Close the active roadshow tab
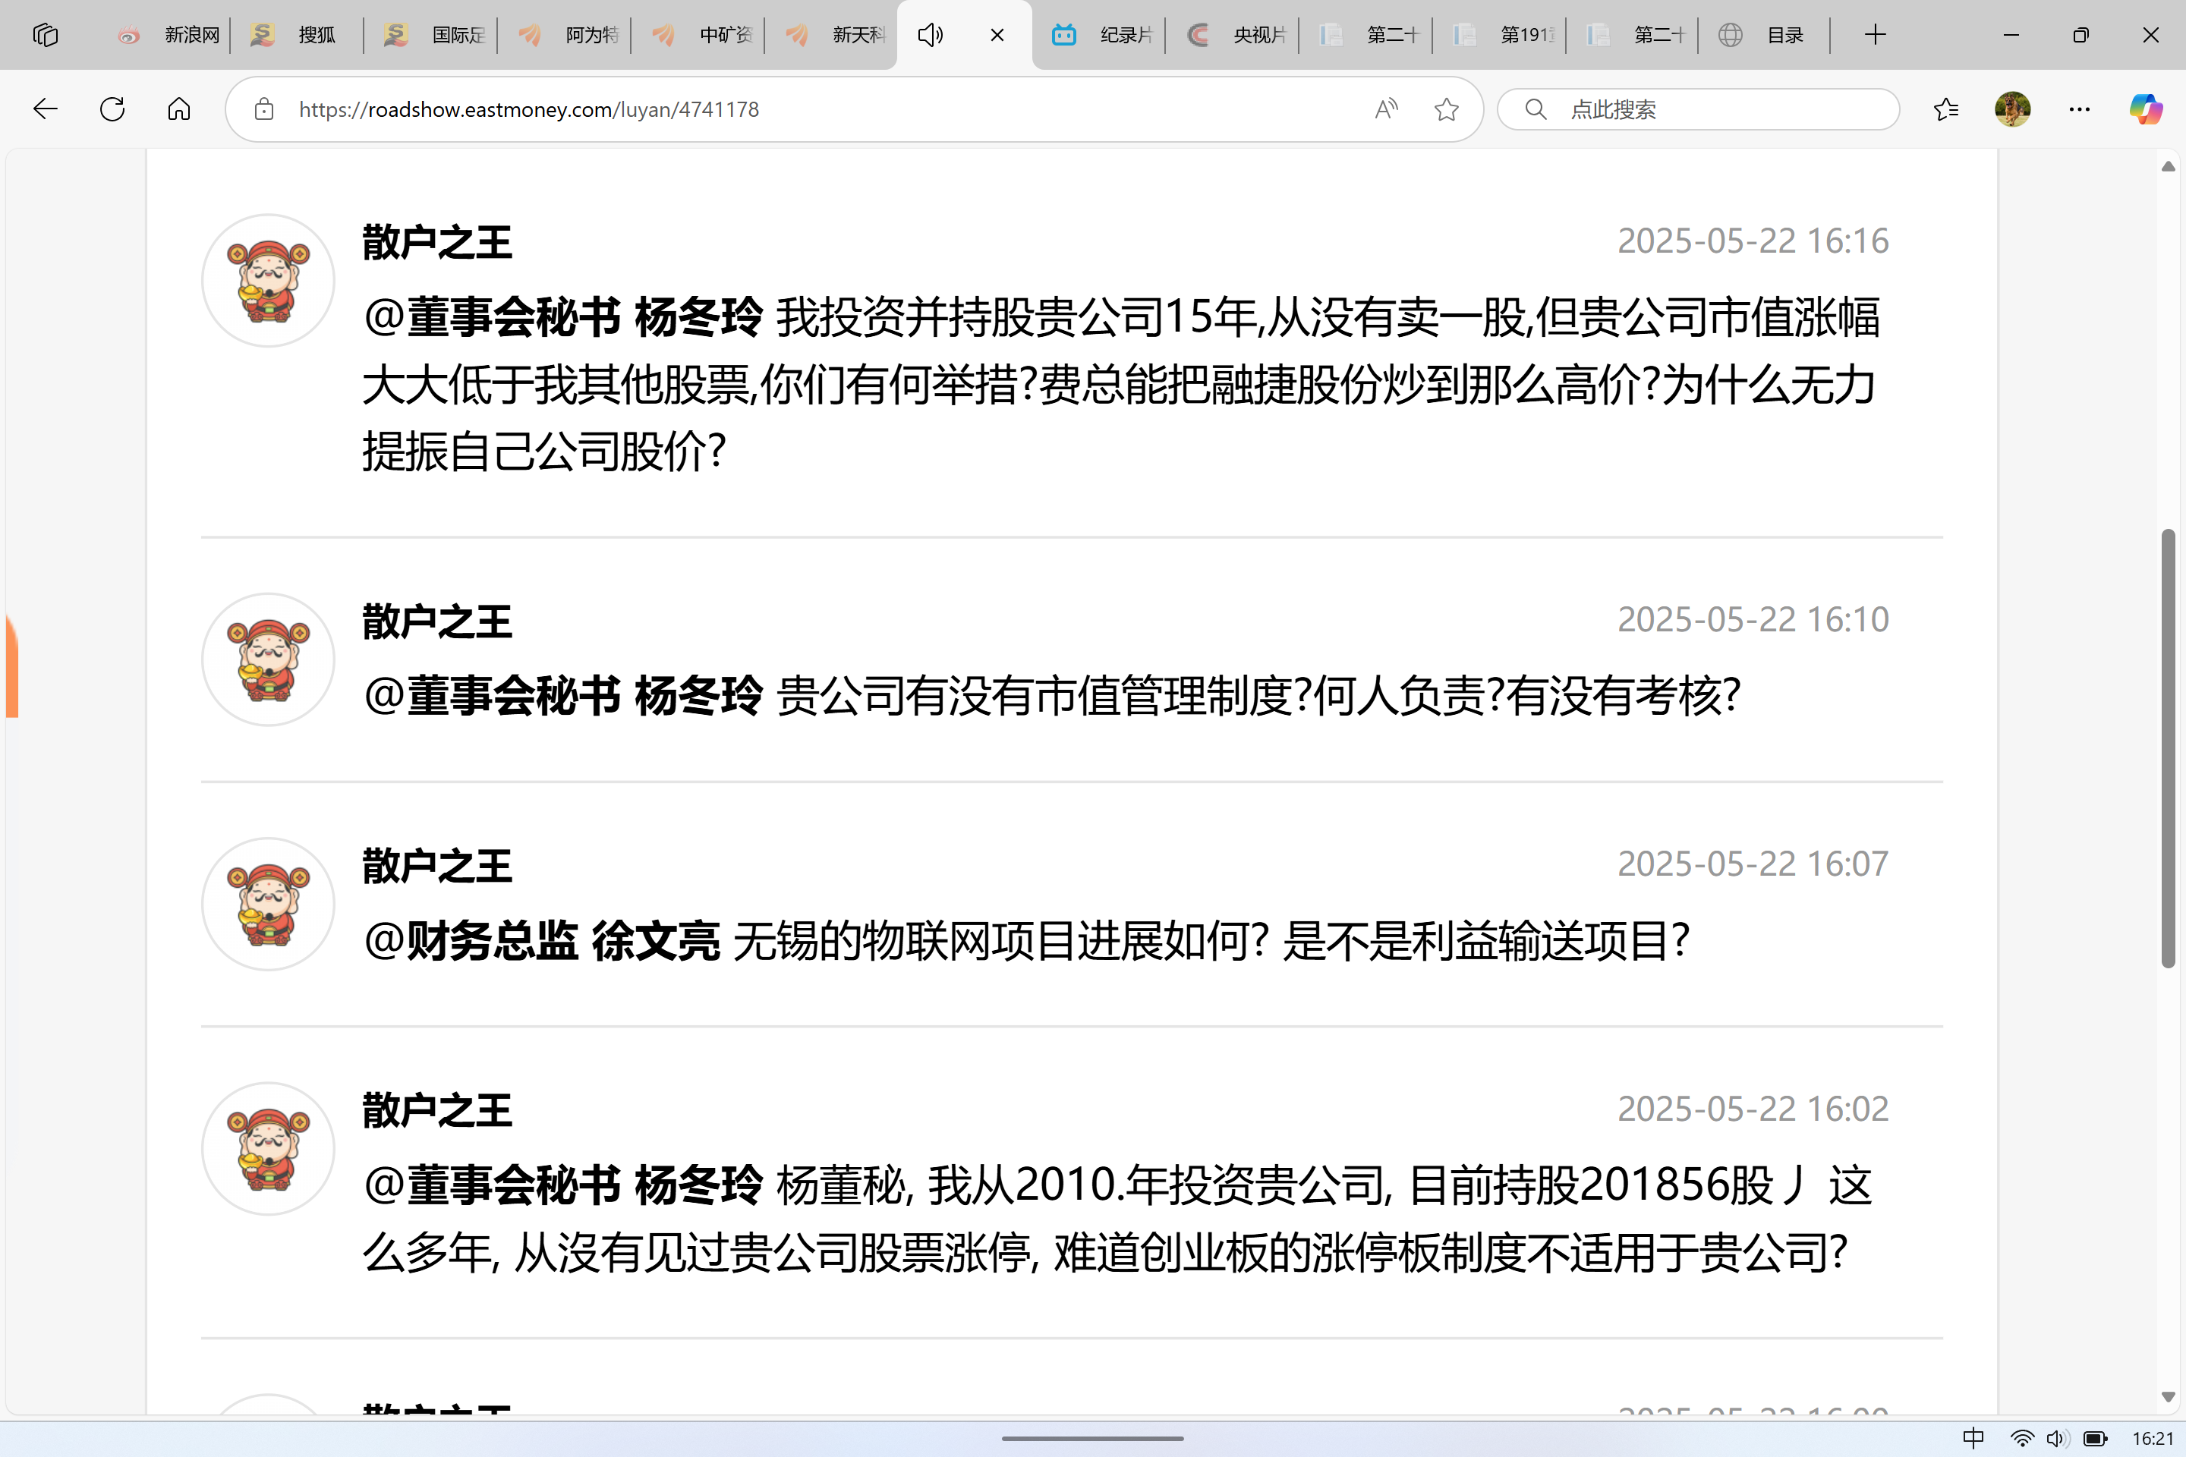 tap(997, 36)
